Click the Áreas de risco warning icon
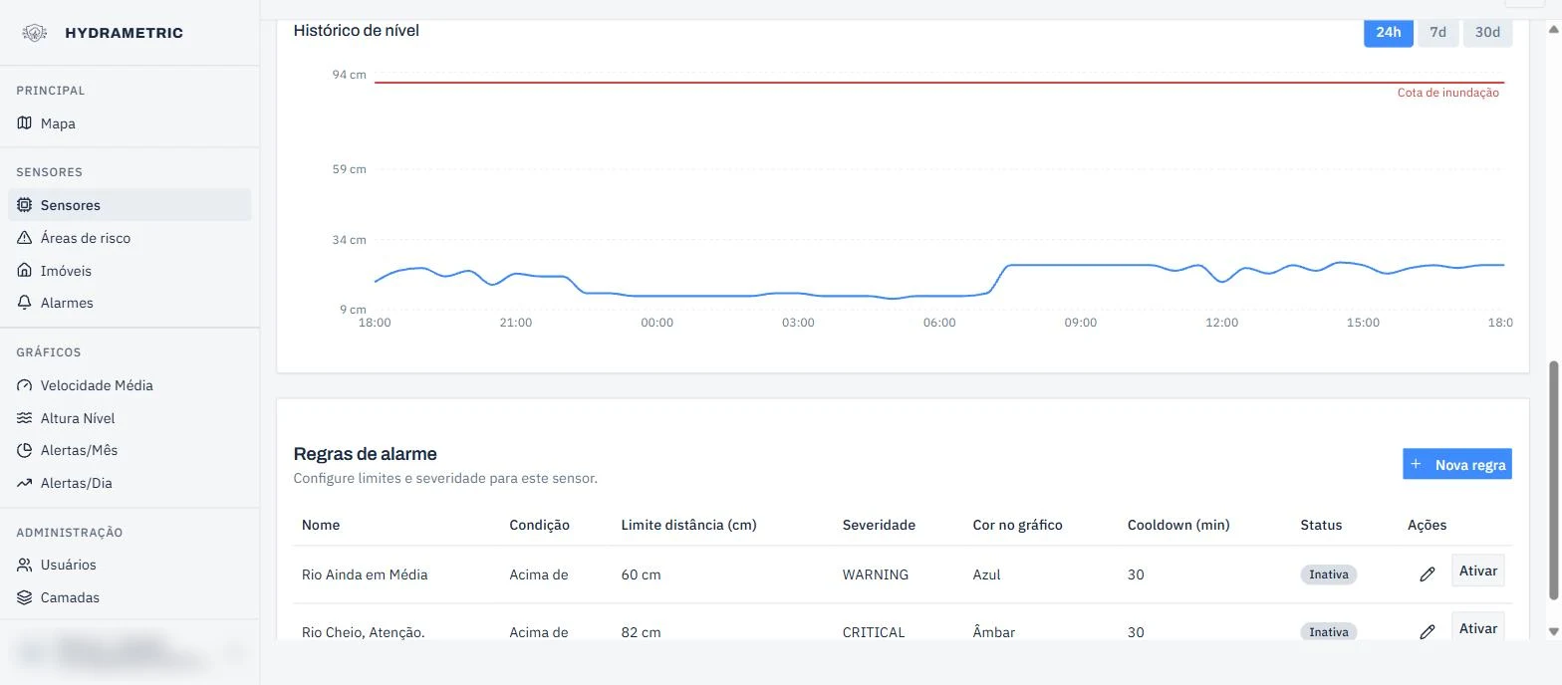 click(x=25, y=238)
